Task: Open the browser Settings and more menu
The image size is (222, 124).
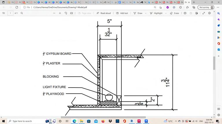Action: tap(218, 7)
